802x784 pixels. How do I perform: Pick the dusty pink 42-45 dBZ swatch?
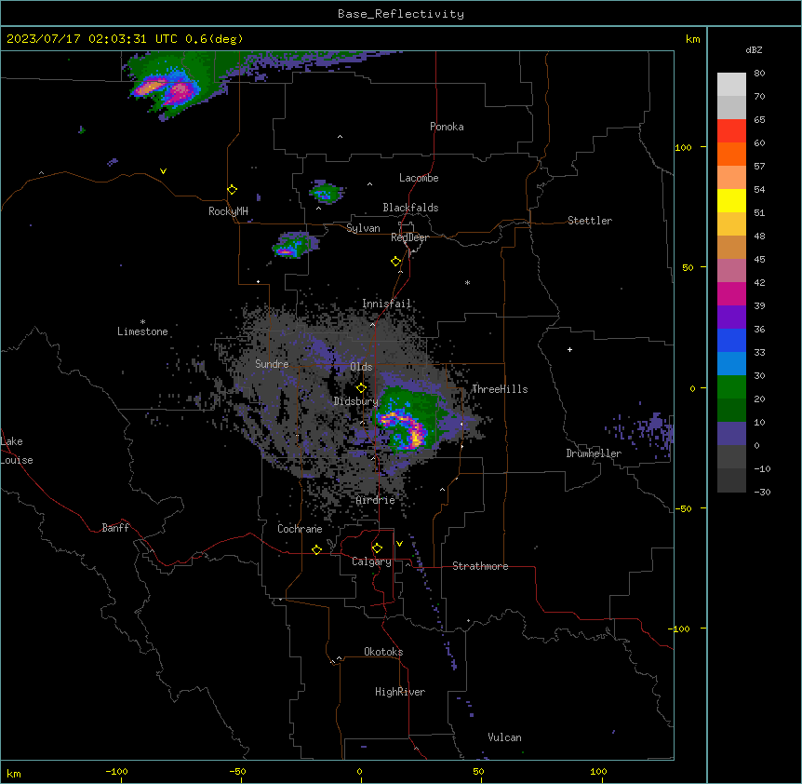pos(731,271)
